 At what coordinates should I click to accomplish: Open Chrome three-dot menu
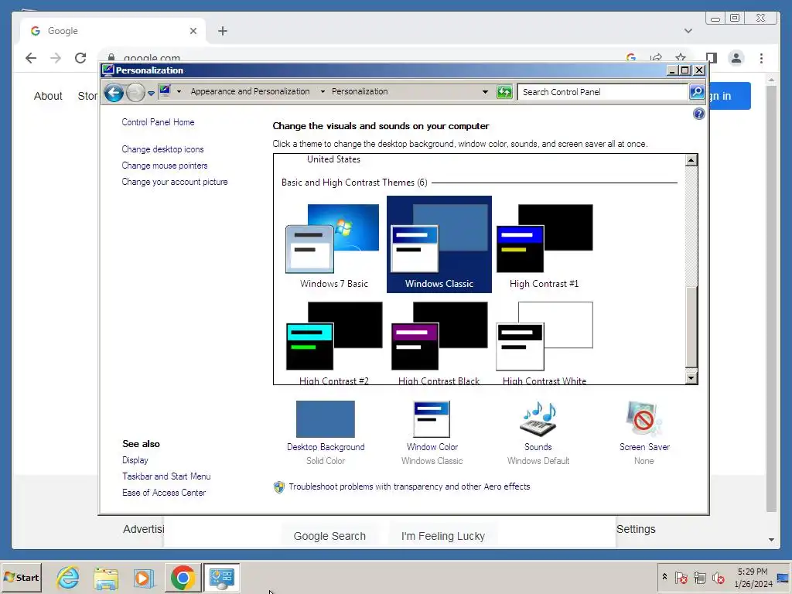tap(761, 58)
